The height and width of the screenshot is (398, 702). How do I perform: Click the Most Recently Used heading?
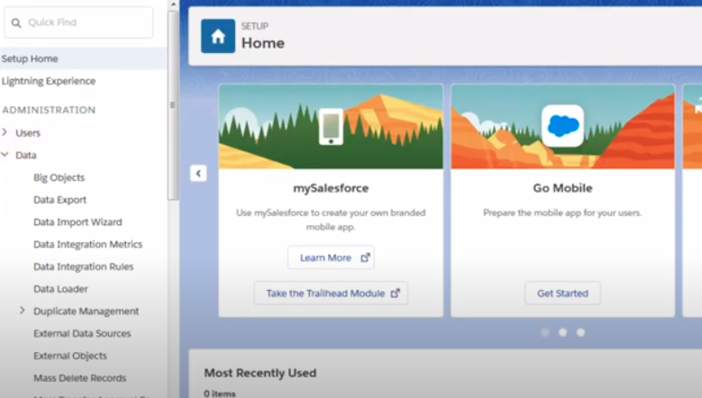tap(260, 373)
